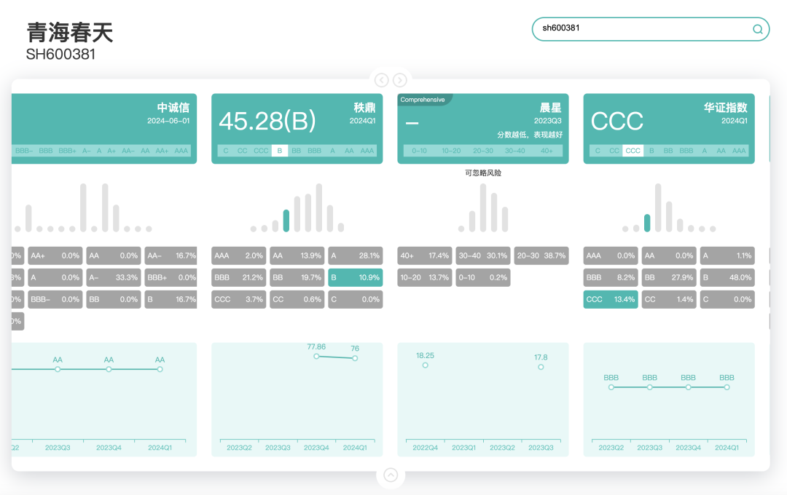Screen dimensions: 787x495
Task: Click the 青海春天 company title
Action: click(70, 33)
